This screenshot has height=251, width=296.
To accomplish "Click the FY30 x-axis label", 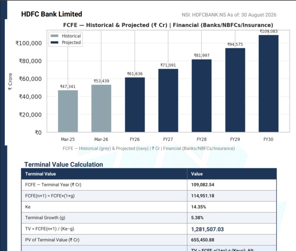I will point(268,139).
